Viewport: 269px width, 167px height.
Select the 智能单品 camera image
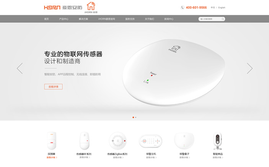pyautogui.click(x=217, y=141)
